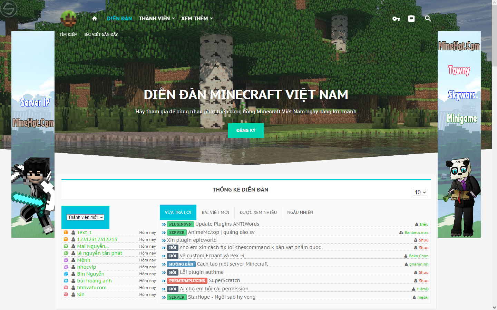The image size is (497, 310).
Task: Open thread Ai cho em hỏi cái permission
Action: point(214,289)
